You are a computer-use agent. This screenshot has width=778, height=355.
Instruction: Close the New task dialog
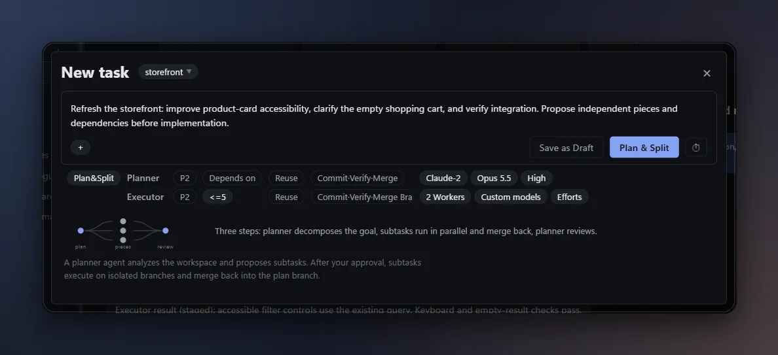(x=707, y=73)
